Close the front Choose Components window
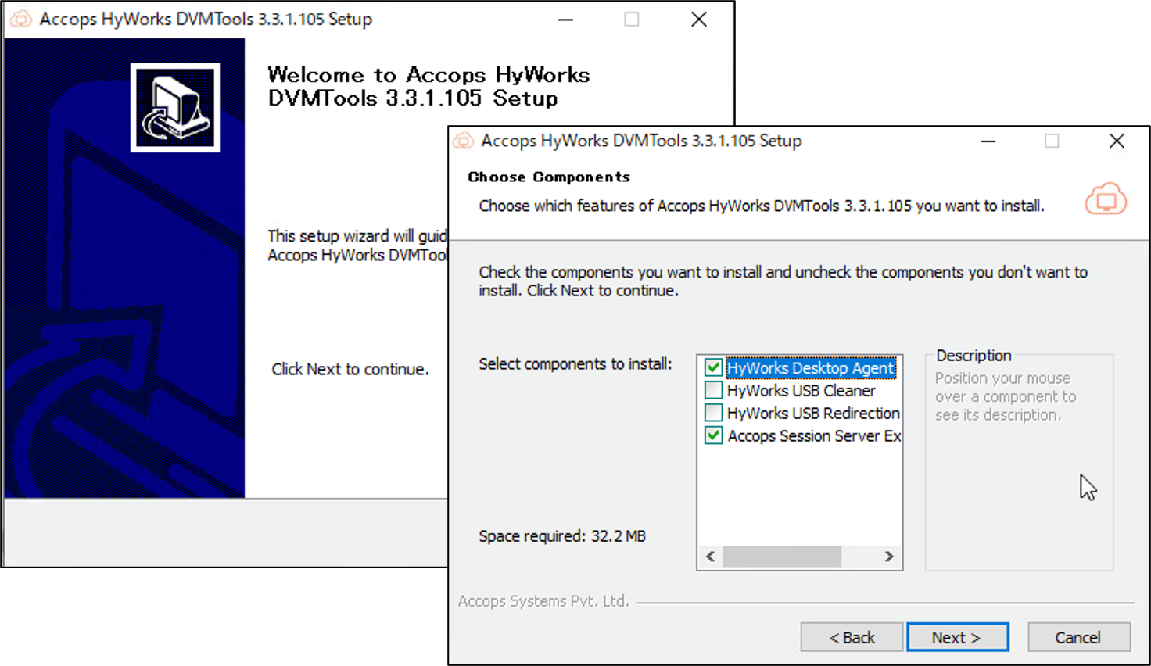Viewport: 1151px width, 666px height. (x=1117, y=141)
